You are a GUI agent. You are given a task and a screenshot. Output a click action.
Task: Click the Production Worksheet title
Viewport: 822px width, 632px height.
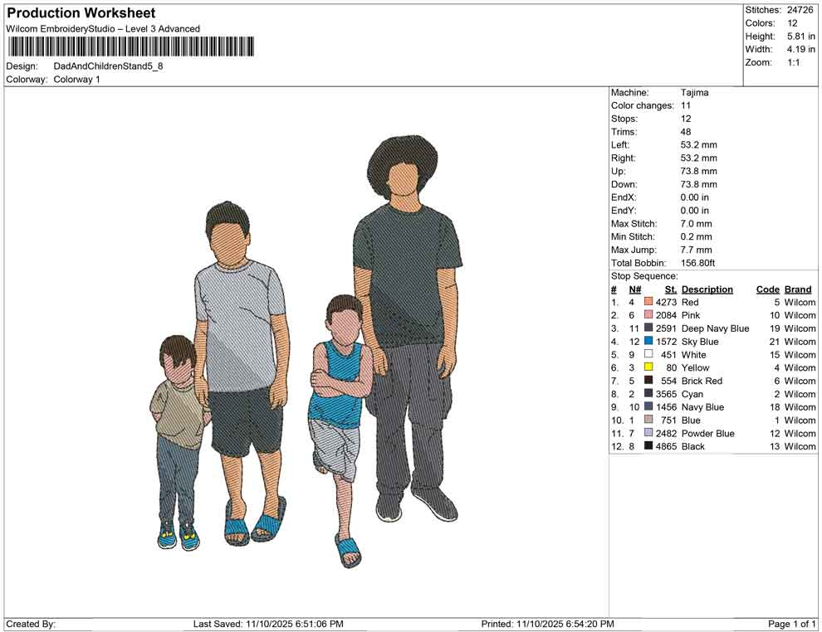tap(81, 12)
